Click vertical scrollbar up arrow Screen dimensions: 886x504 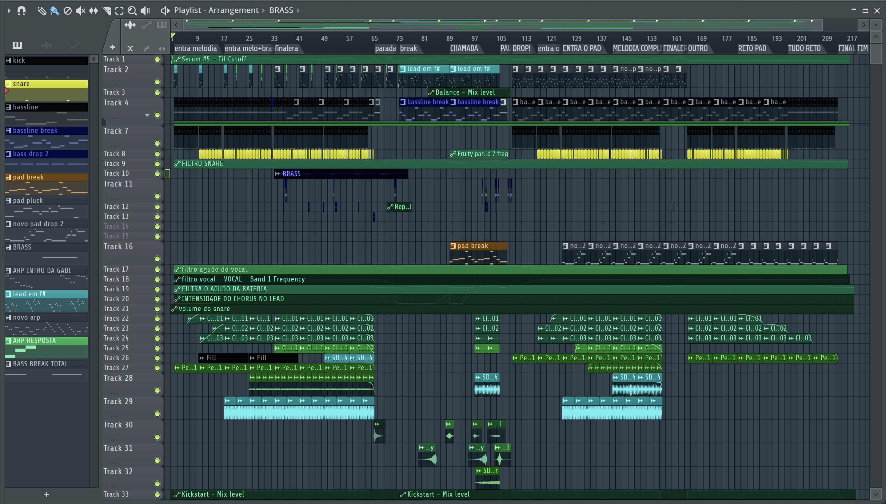coord(876,37)
